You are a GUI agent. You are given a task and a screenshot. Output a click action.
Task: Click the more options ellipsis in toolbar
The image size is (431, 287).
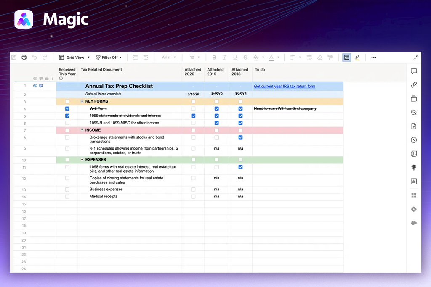pyautogui.click(x=374, y=58)
